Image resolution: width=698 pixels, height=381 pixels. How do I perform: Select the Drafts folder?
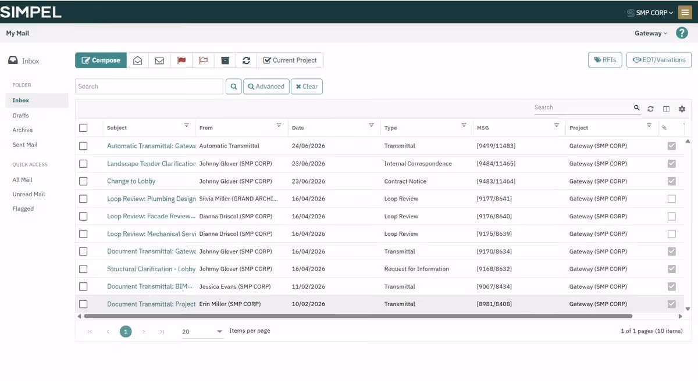tap(21, 116)
